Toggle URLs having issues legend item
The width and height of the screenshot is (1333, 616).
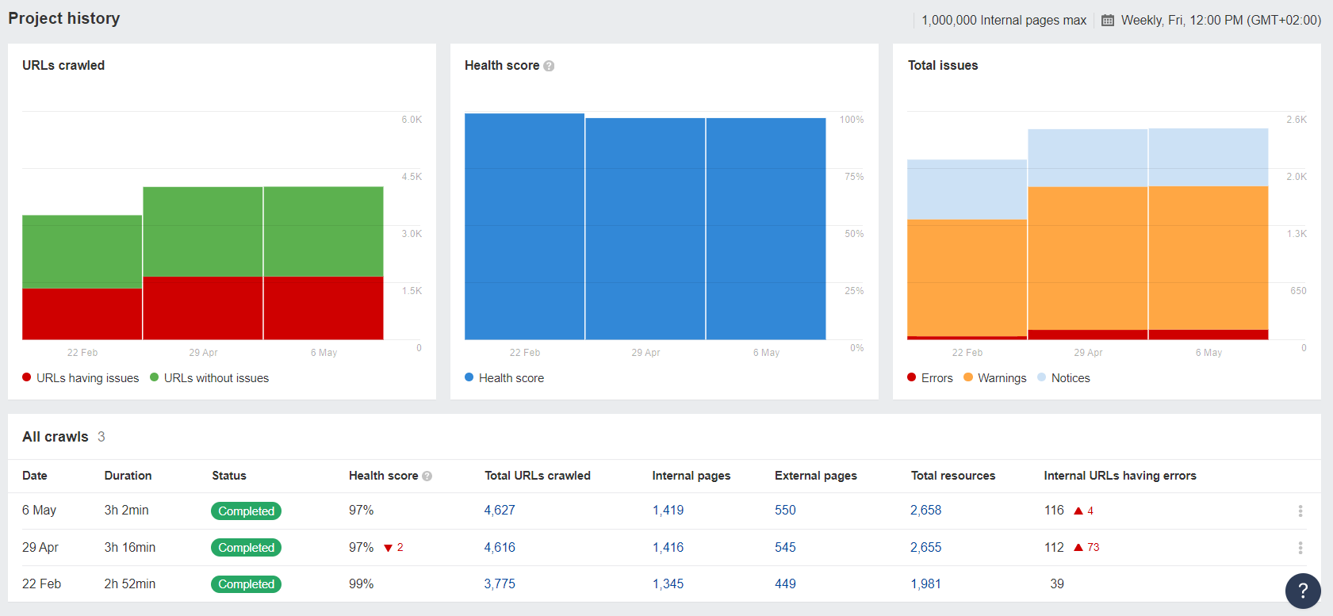tap(81, 378)
